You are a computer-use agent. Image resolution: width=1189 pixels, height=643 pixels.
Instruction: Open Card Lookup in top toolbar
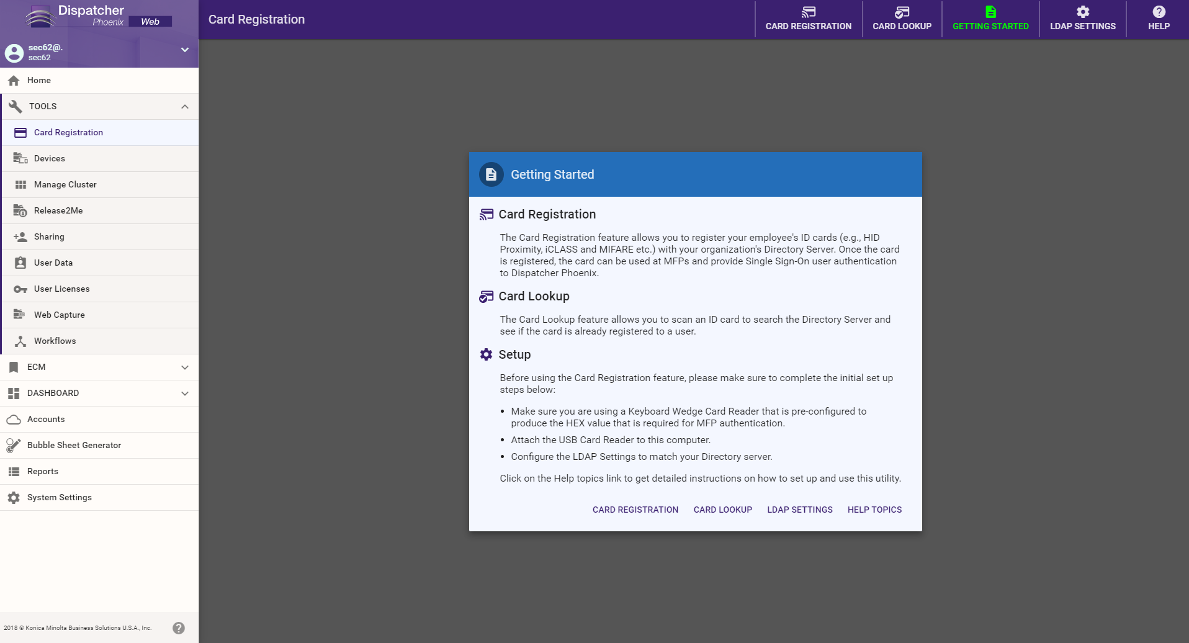coord(902,19)
